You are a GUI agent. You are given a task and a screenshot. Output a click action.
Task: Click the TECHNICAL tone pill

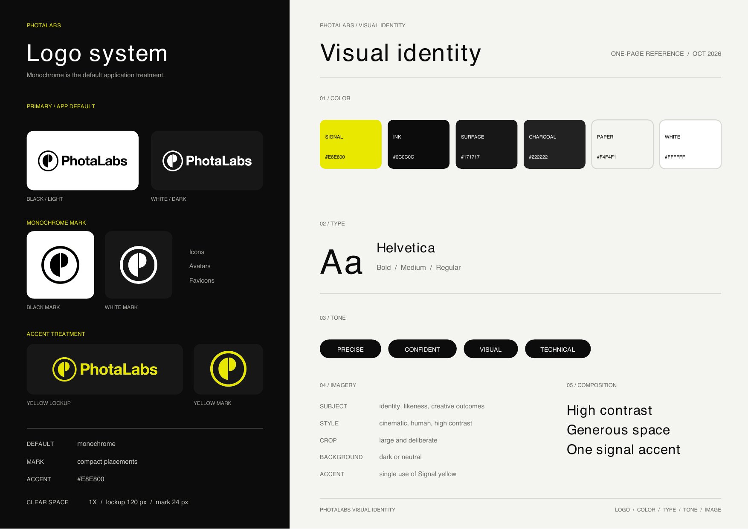[x=557, y=349]
